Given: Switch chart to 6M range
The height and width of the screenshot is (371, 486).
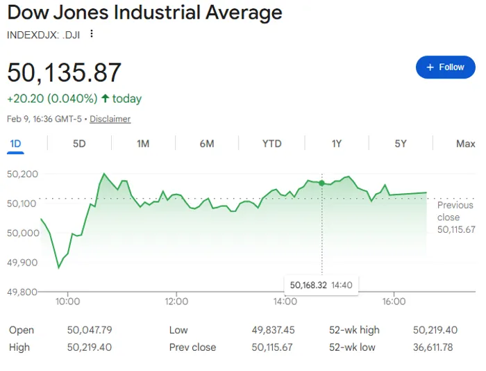Looking at the screenshot, I should [x=207, y=144].
